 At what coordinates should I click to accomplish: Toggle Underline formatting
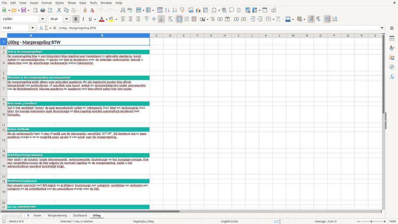click(90, 19)
